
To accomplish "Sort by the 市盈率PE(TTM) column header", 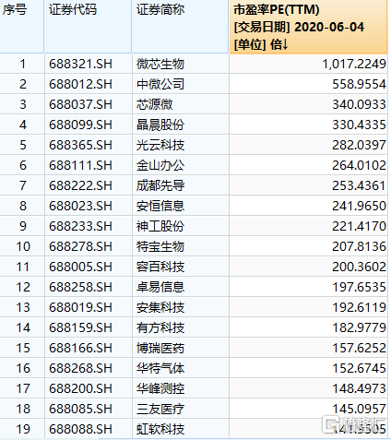I will [308, 27].
